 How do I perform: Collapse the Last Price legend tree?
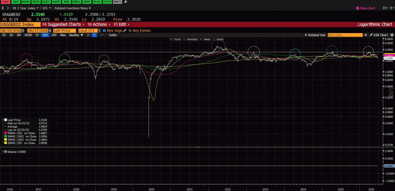3,120
